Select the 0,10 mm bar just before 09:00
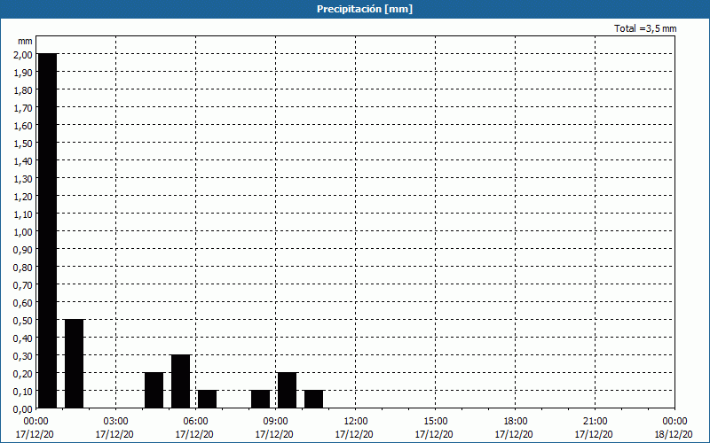This screenshot has height=443, width=710. point(260,400)
